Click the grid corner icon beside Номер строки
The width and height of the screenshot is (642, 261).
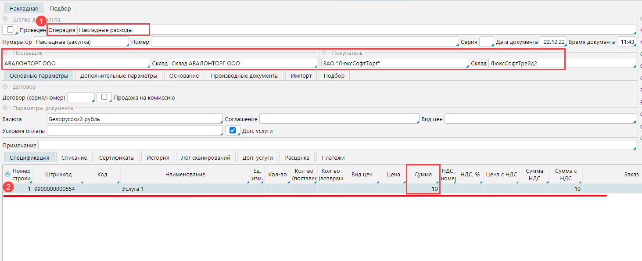coord(7,174)
